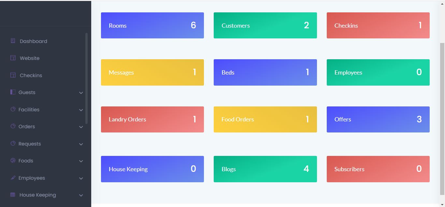Click the Checkins icon in sidebar

(x=13, y=75)
